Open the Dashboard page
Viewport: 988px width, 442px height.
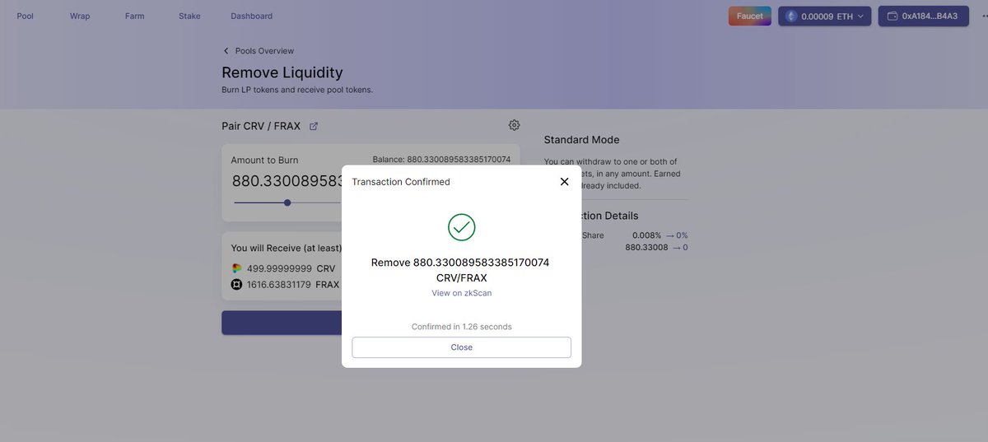click(x=251, y=16)
